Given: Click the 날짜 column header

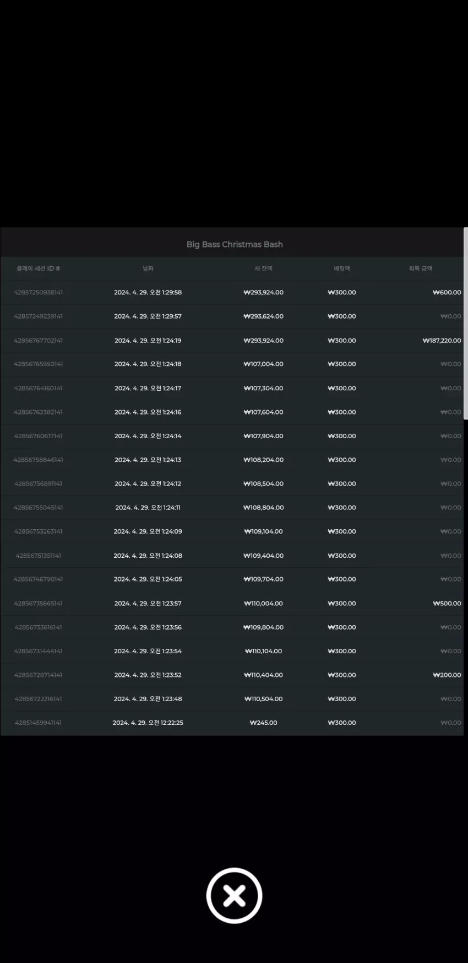Looking at the screenshot, I should [x=148, y=268].
